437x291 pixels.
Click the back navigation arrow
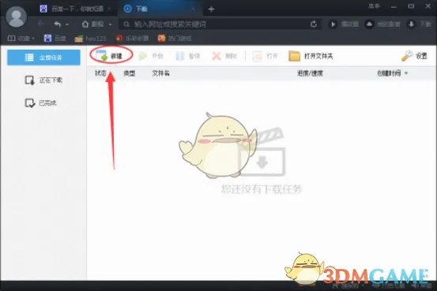click(41, 24)
